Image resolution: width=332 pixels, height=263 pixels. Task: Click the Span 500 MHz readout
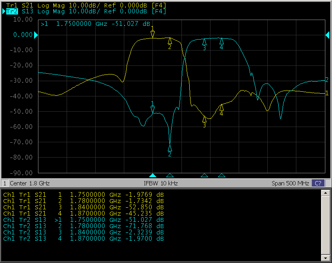[290, 183]
